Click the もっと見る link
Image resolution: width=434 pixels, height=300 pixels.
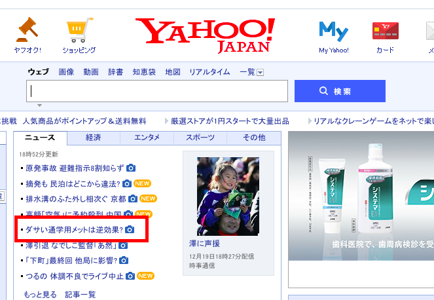click(40, 295)
